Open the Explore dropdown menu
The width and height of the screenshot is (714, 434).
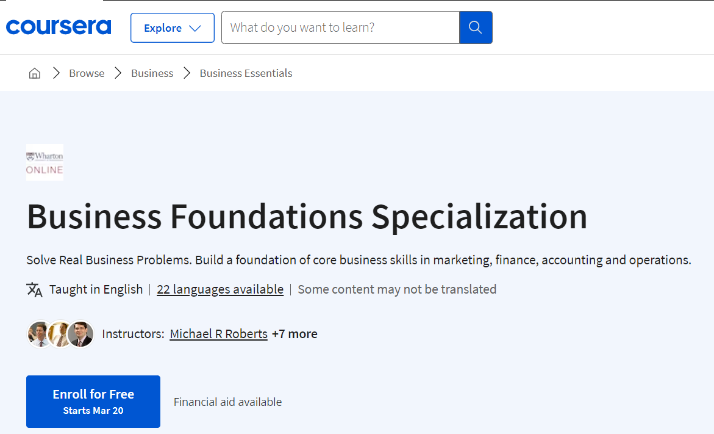coord(172,28)
